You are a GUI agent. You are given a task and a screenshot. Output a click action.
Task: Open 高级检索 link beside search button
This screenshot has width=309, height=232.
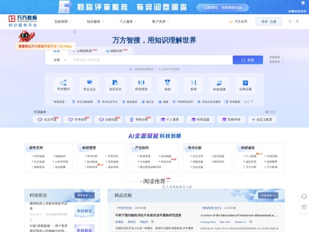click(x=276, y=57)
